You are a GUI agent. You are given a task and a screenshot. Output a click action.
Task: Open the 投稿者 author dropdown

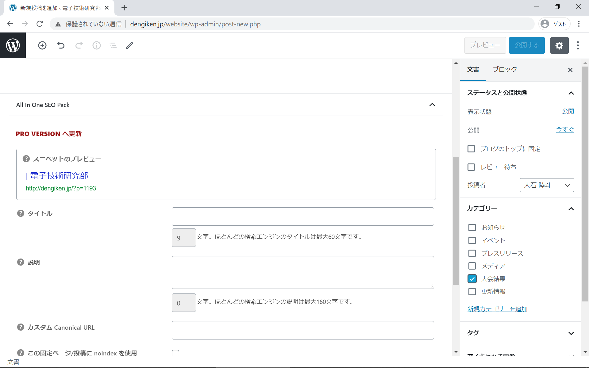(547, 185)
